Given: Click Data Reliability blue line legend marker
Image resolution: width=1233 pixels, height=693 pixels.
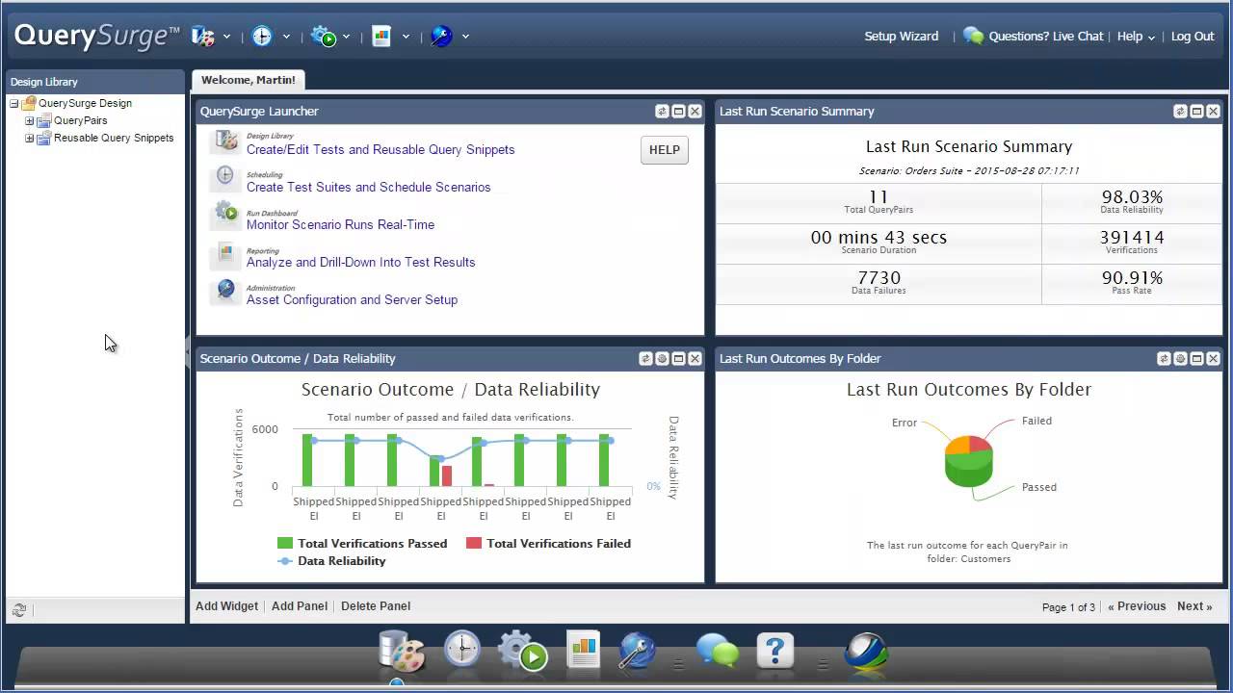Looking at the screenshot, I should pos(284,561).
